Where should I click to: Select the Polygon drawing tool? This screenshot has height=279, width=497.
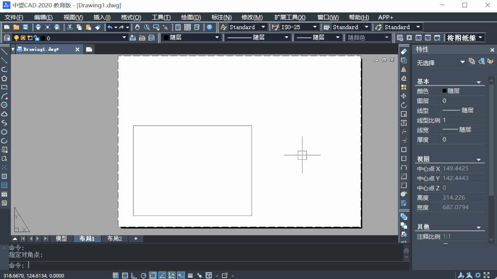[x=4, y=79]
